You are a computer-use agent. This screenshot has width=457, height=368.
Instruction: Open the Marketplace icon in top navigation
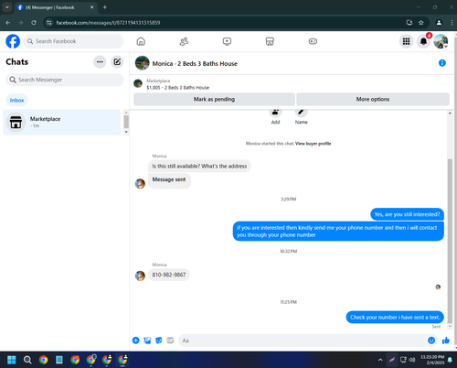[x=270, y=41]
